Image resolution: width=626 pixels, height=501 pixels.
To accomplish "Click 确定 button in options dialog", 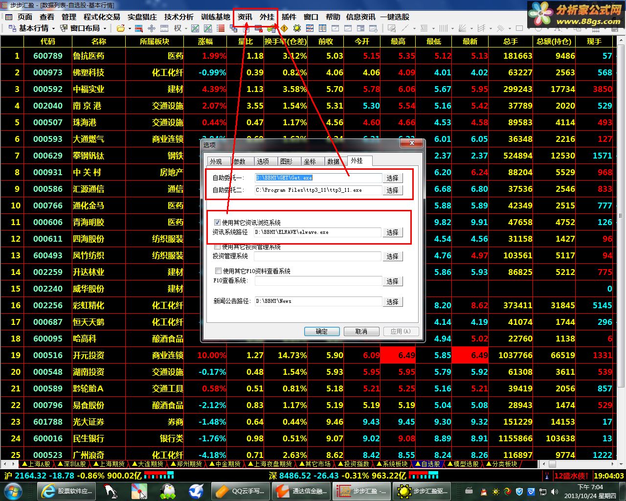I will tap(322, 331).
